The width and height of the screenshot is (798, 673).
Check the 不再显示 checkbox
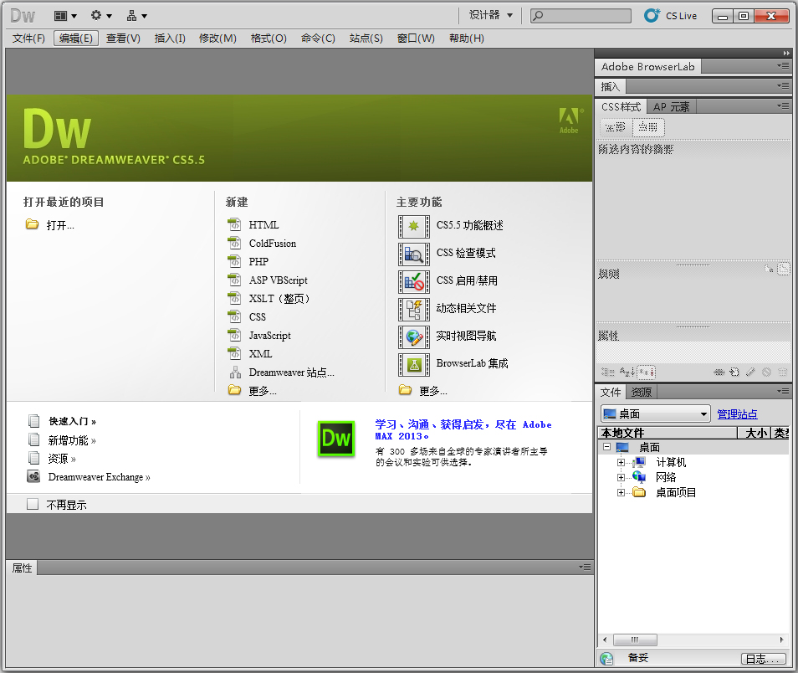pyautogui.click(x=33, y=503)
